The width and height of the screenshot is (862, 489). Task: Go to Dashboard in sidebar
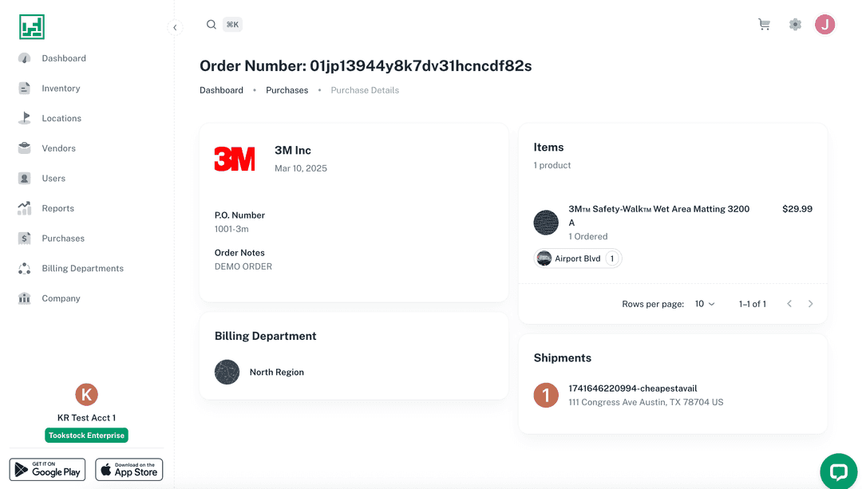[x=64, y=58]
